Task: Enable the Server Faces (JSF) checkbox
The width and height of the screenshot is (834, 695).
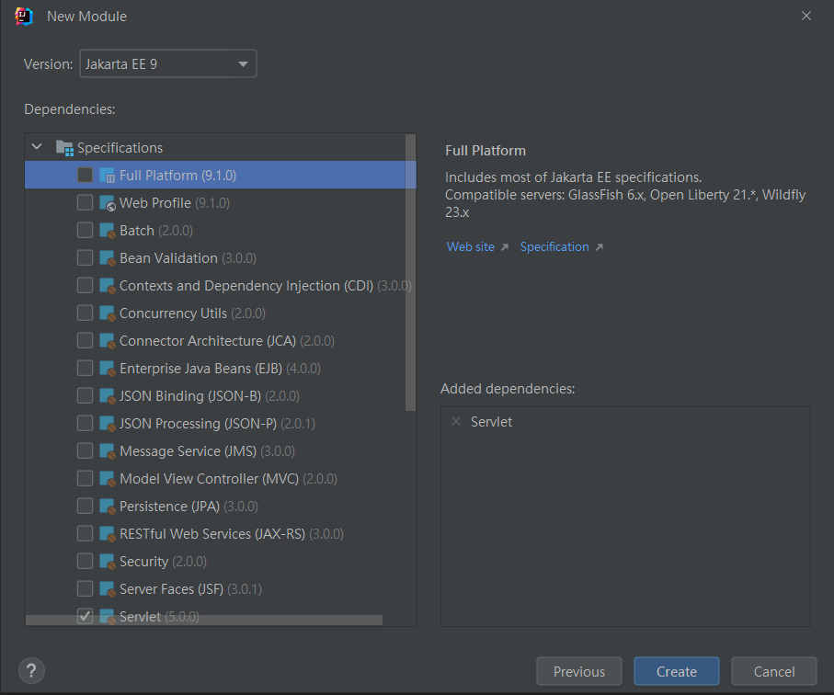Action: click(x=86, y=589)
